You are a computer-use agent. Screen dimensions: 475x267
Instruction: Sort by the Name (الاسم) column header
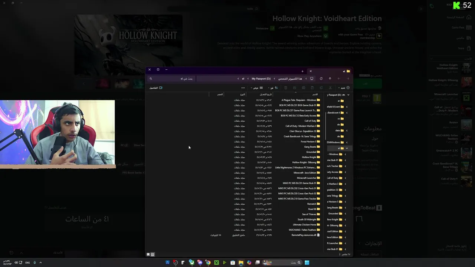click(315, 95)
